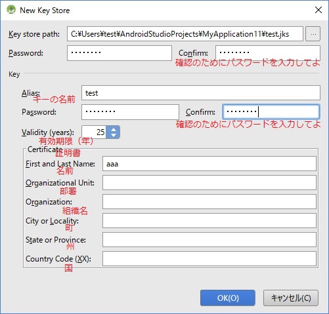Focus the Key store path field
Viewport: 329px width, 314px height.
tap(185, 34)
